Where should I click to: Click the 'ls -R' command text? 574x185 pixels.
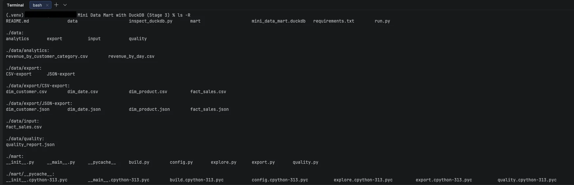(x=184, y=15)
